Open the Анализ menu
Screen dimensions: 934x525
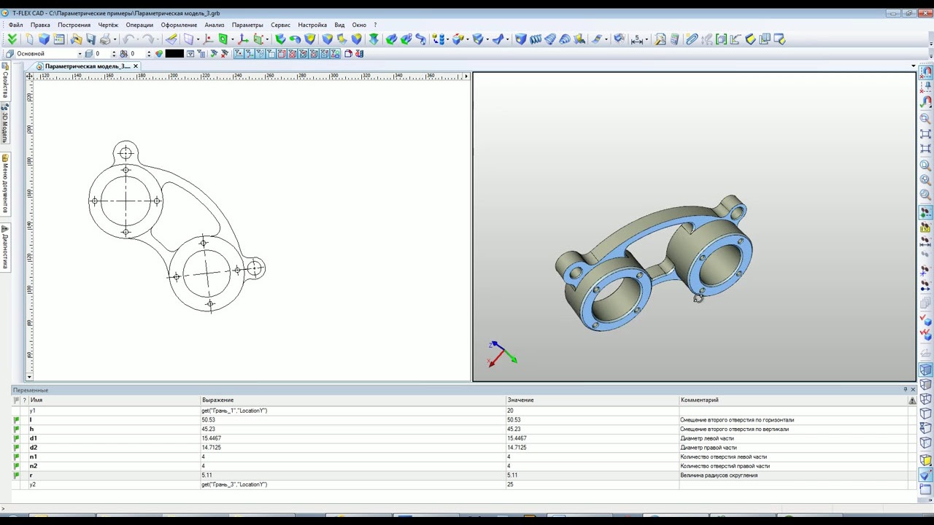215,25
